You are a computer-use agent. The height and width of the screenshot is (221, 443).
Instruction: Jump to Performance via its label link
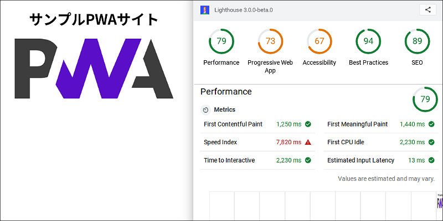tap(221, 62)
